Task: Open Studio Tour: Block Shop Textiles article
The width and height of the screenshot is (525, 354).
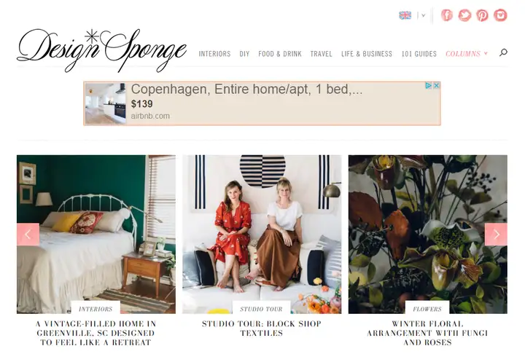Action: (262, 329)
